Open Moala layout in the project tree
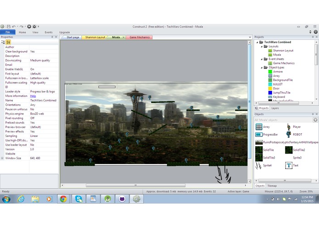This screenshot has width=319, height=227. pyautogui.click(x=277, y=55)
